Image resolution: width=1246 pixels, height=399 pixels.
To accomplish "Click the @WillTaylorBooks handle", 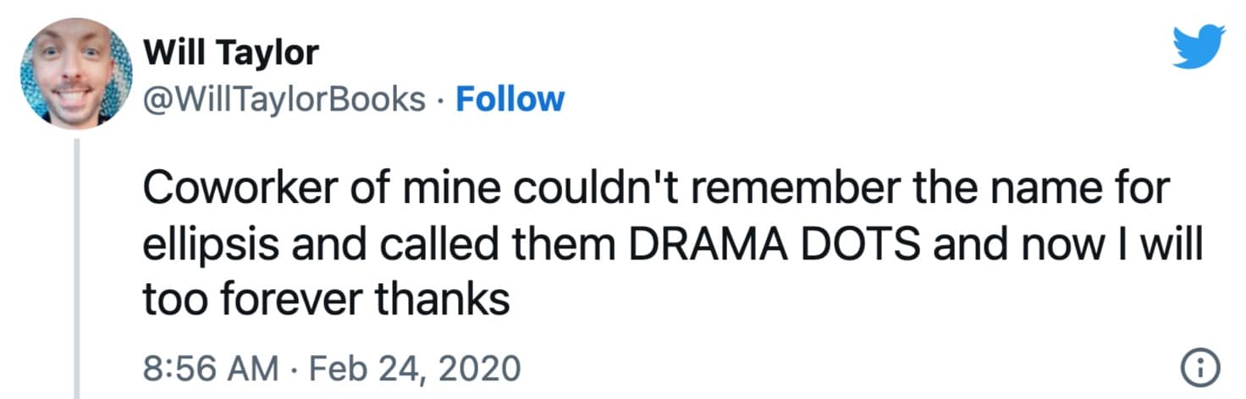I will 284,99.
